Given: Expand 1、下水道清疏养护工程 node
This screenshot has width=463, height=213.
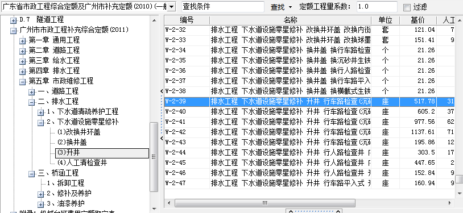Looking at the screenshot, I should (x=41, y=112).
